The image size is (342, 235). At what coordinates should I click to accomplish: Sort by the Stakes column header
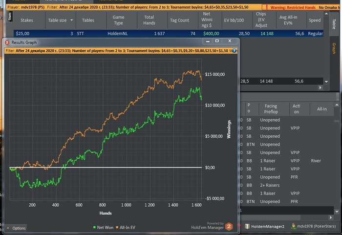tap(26, 20)
